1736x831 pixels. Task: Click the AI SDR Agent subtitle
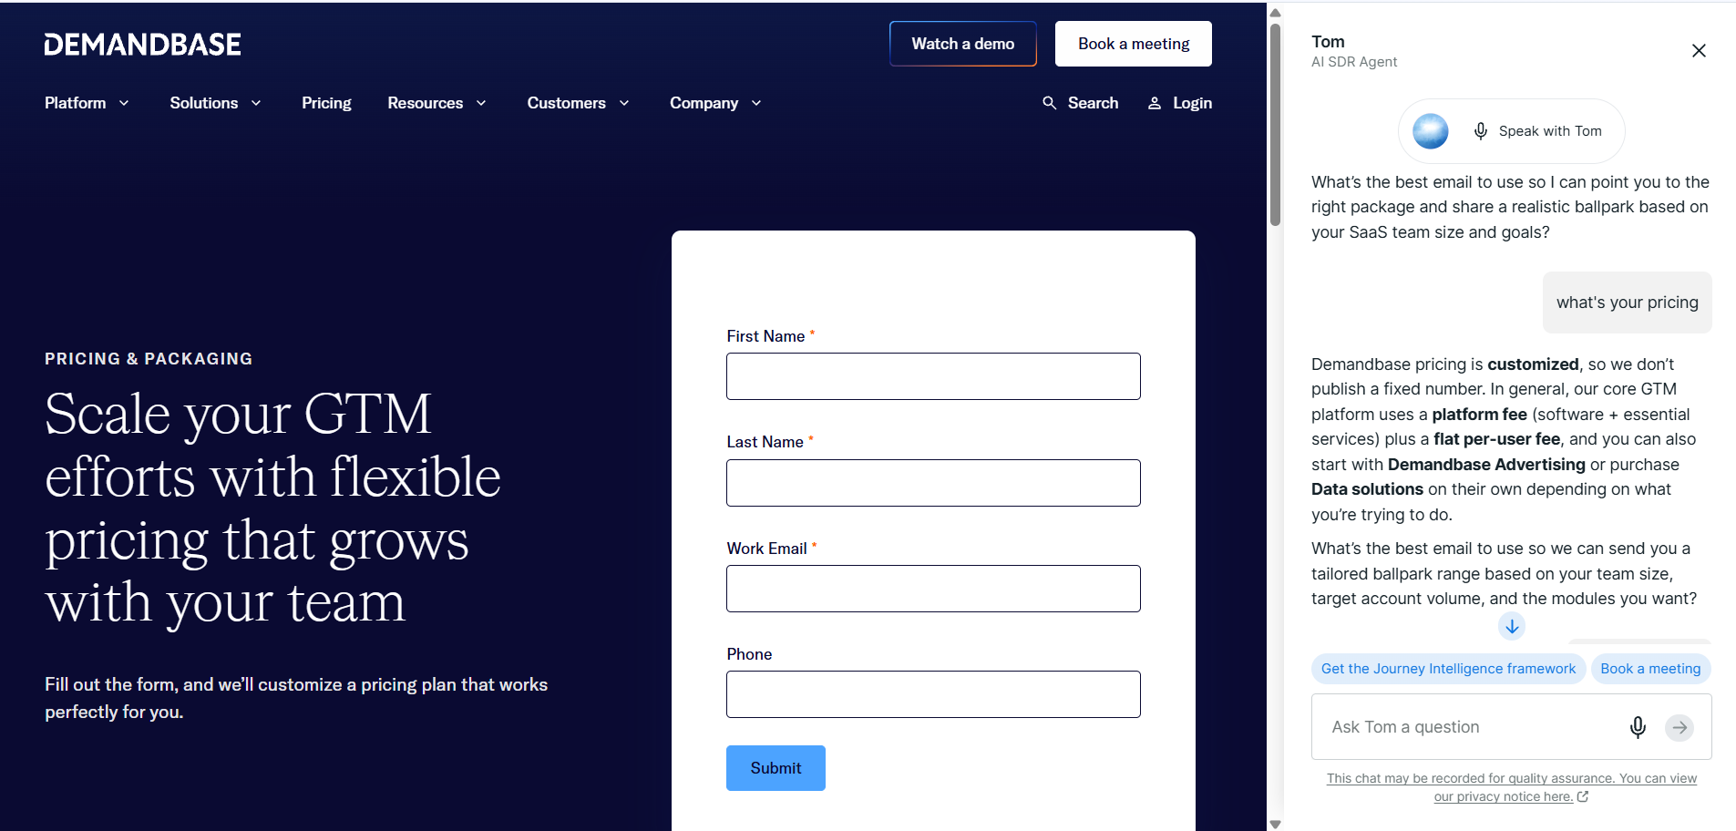1353,62
